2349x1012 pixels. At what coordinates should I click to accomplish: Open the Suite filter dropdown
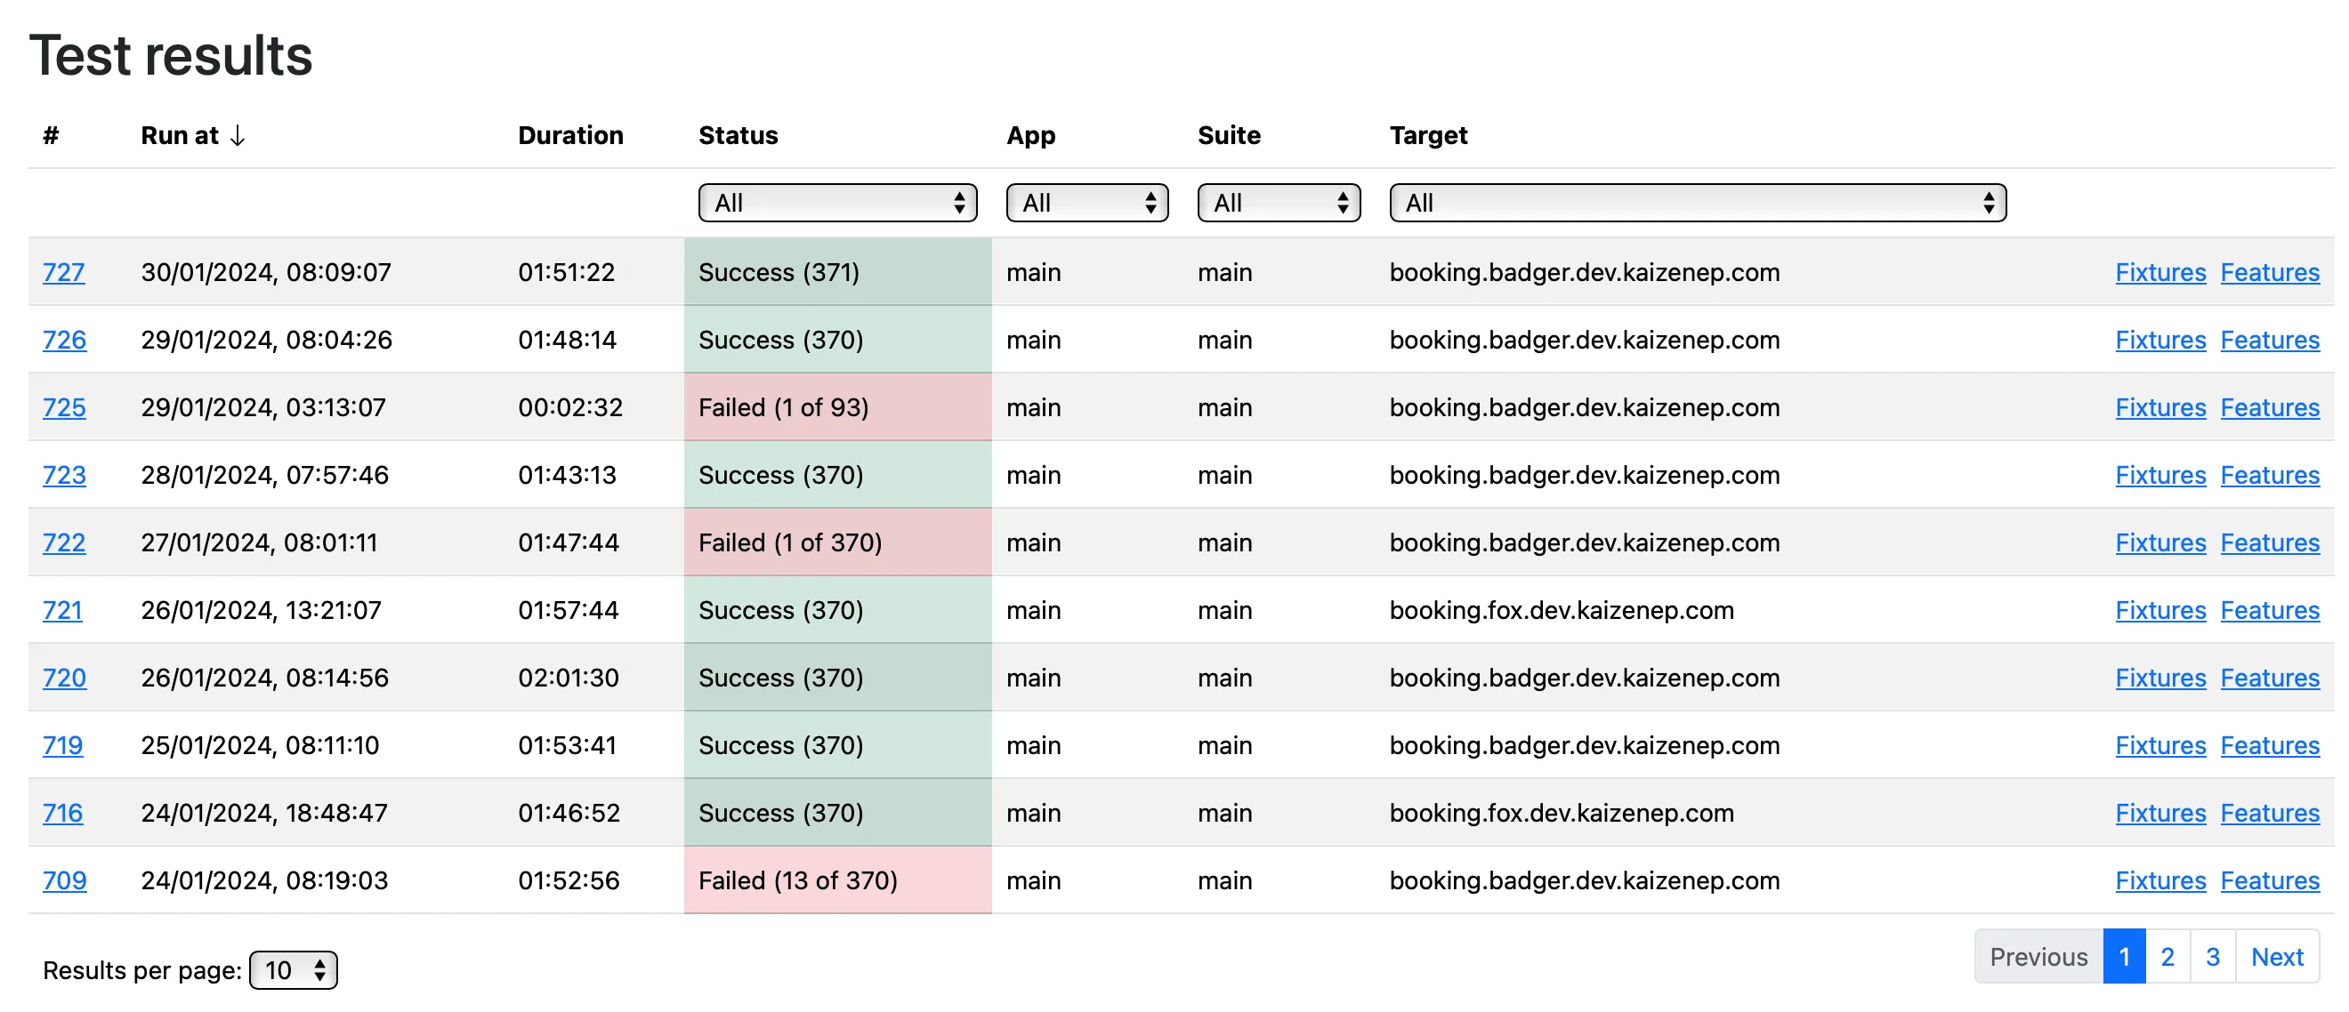pos(1278,203)
